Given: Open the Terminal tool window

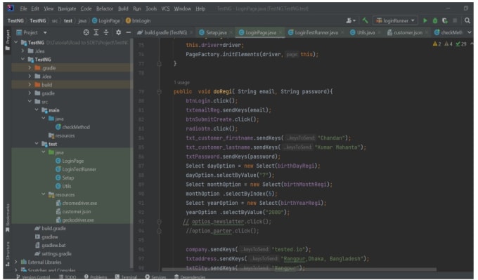Looking at the screenshot, I should 126,276.
